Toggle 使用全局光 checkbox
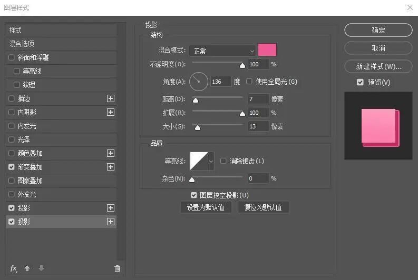This screenshot has height=280, width=418. click(249, 81)
